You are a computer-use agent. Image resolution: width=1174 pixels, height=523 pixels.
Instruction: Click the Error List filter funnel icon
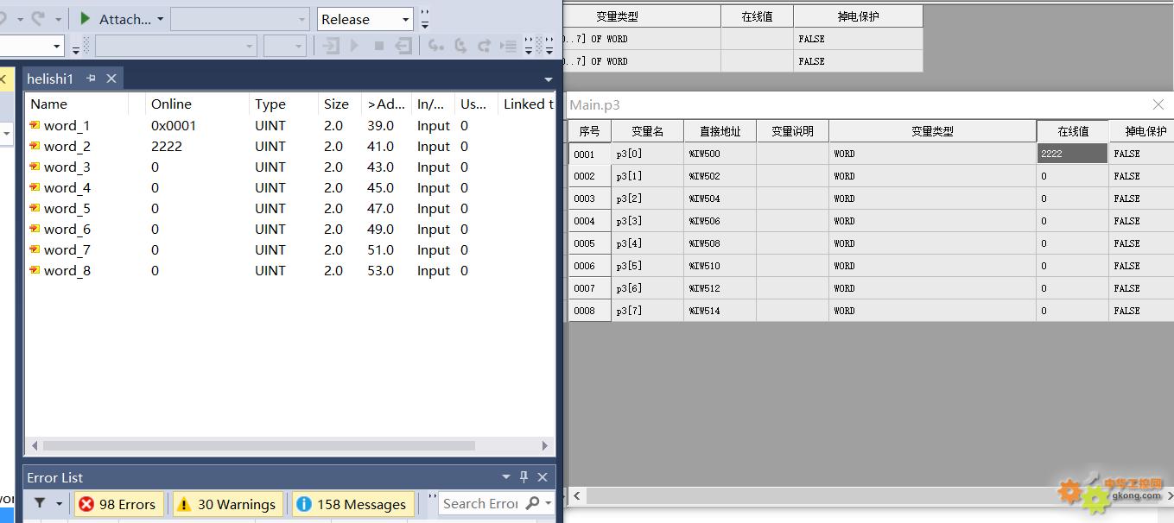[39, 503]
